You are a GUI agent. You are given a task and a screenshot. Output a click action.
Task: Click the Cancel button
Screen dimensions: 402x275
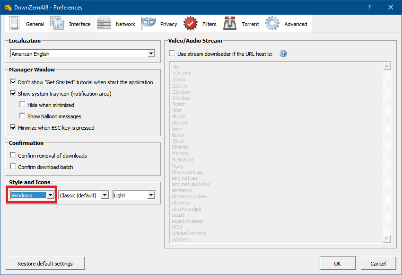click(378, 264)
